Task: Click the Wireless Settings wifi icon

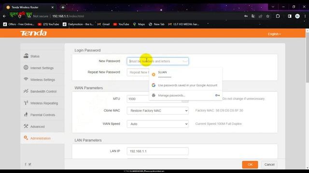Action: pos(26,79)
